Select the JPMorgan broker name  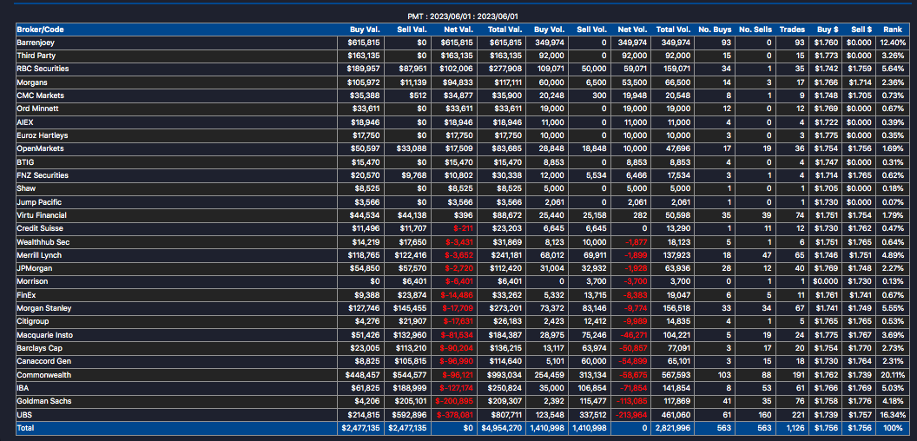(35, 269)
